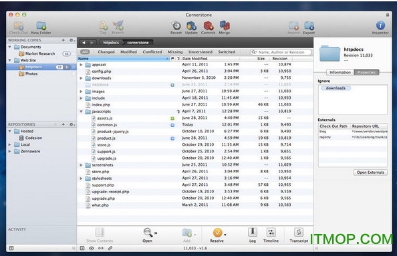Click the httpdocs breadcrumb
This screenshot has width=397, height=256.
point(111,43)
